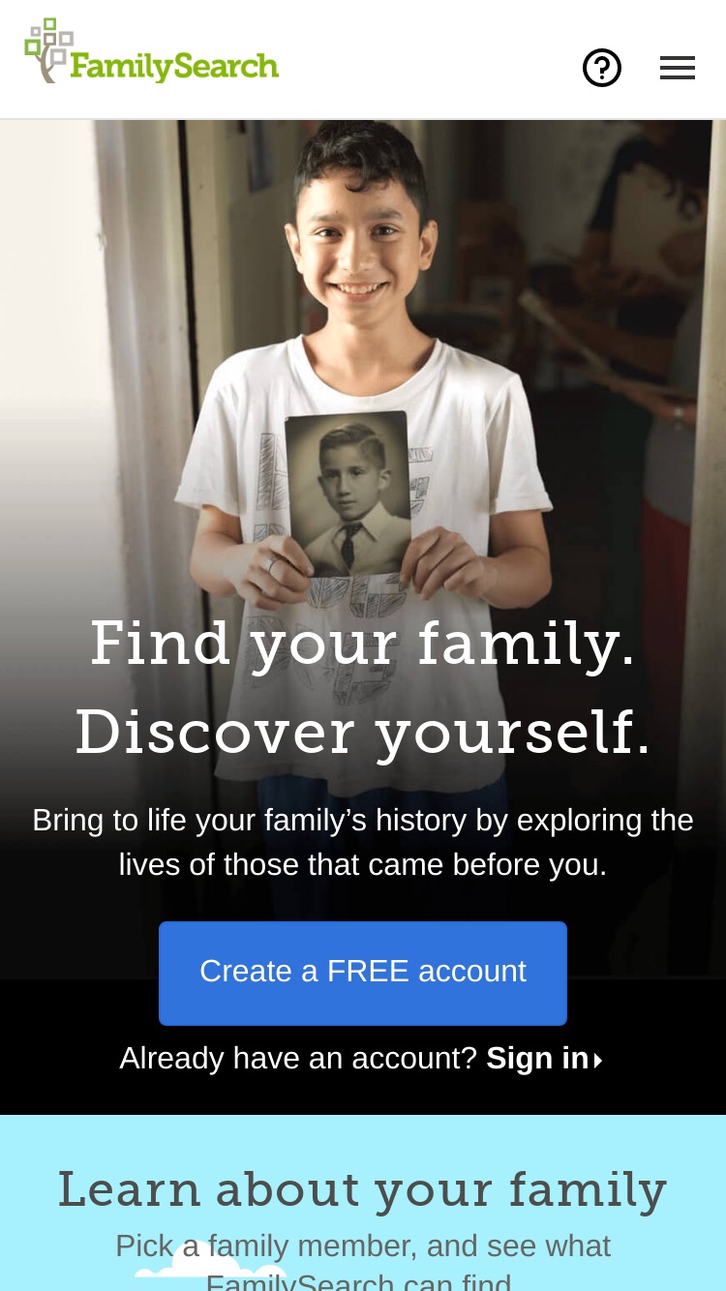The height and width of the screenshot is (1291, 726).
Task: Click the 'Bring to life your family's history' paragraph
Action: click(x=363, y=842)
